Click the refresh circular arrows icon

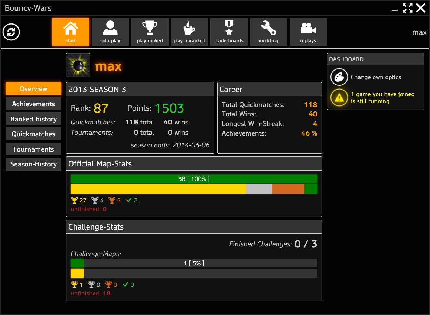[11, 32]
